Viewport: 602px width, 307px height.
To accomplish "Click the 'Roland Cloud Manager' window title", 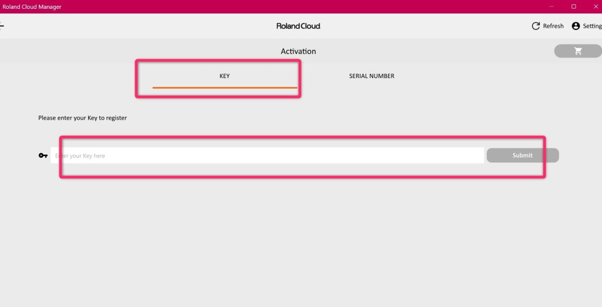I will [x=32, y=6].
